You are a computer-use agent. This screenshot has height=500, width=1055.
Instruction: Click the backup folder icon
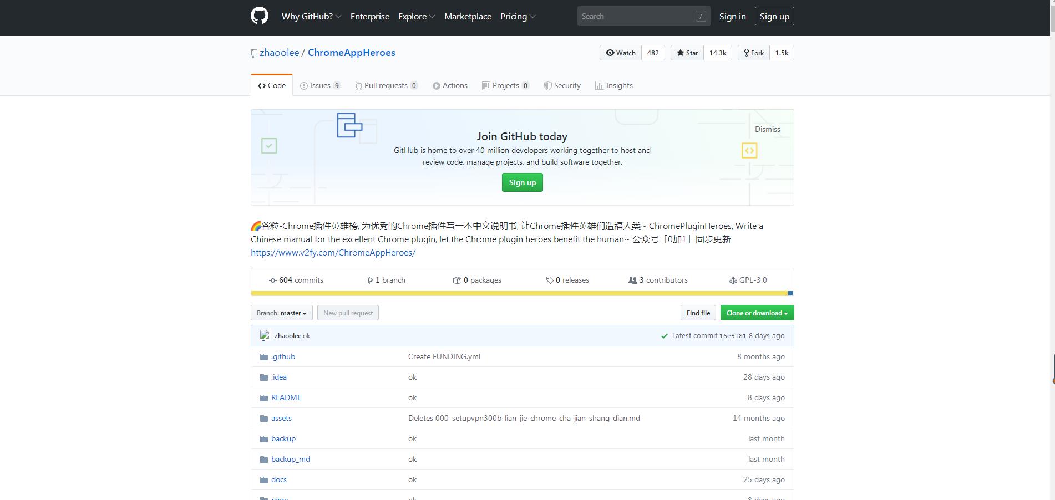[264, 439]
